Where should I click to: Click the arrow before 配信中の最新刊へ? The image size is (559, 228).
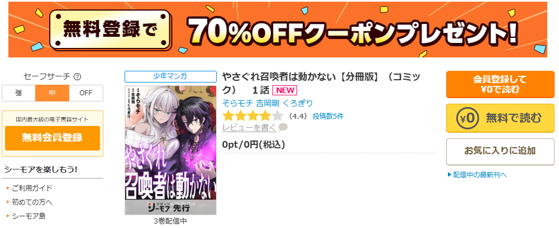pos(450,174)
